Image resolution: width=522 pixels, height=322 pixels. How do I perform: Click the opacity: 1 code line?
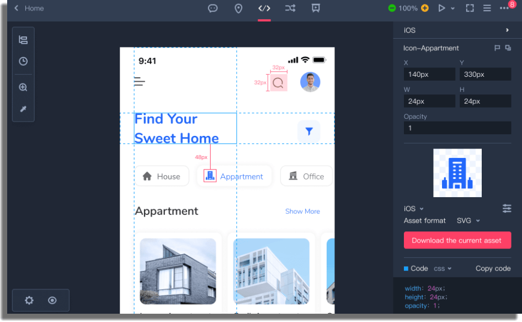pyautogui.click(x=422, y=305)
